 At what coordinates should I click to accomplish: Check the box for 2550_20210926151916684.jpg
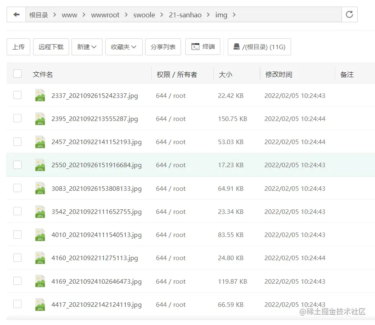click(17, 165)
